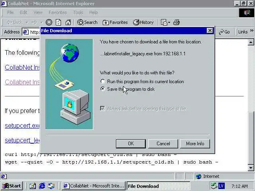The width and height of the screenshot is (255, 191).
Task: Click the network tray icon
Action: (x=214, y=186)
